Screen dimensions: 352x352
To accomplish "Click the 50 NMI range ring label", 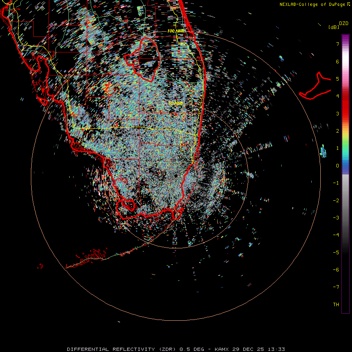I will click(176, 103).
